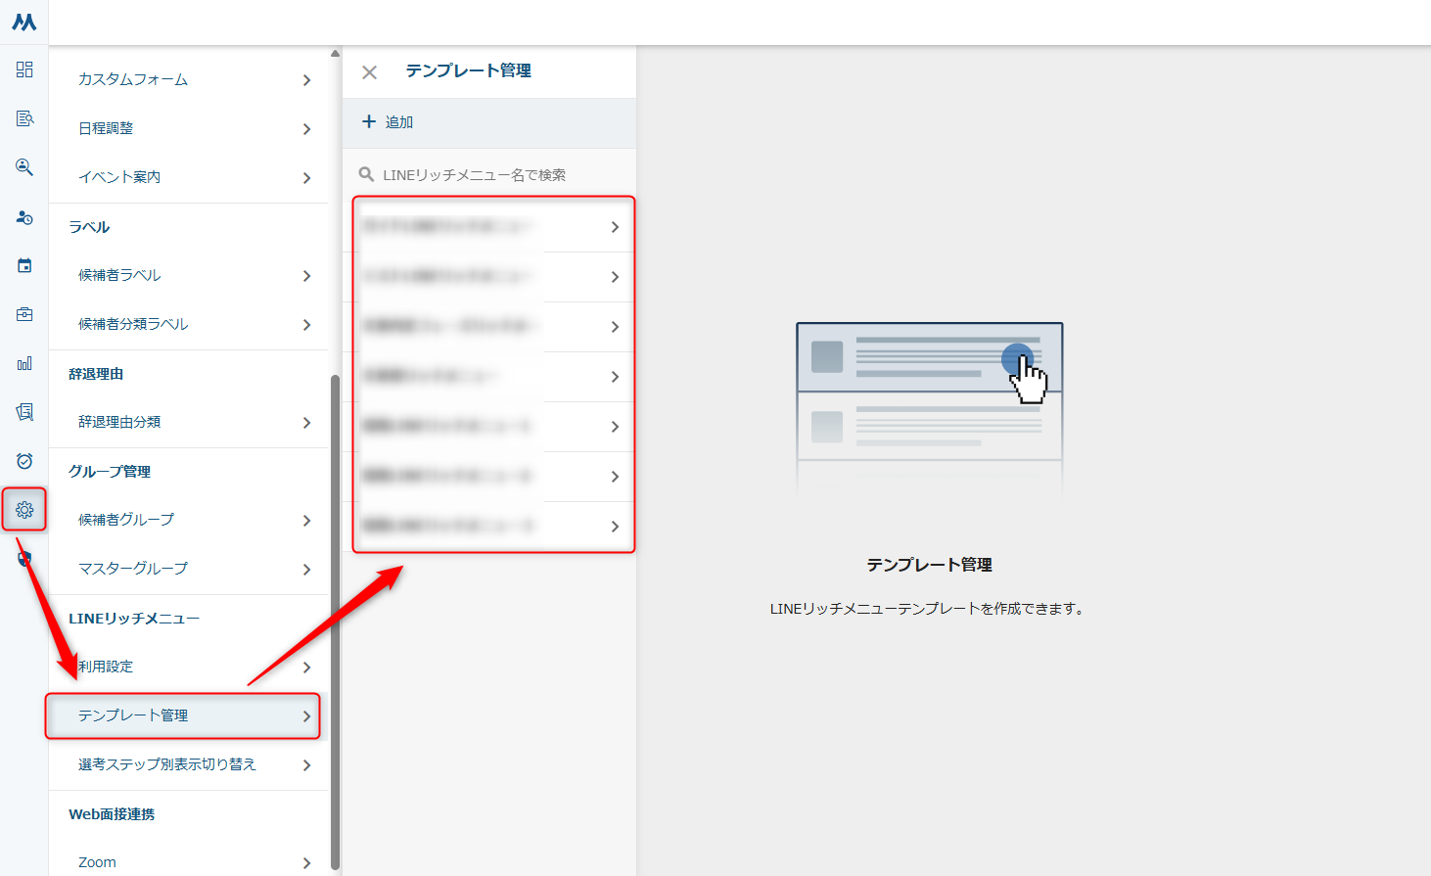Close the テンプレート管理 panel with X
Screen dimensions: 1431x876
click(x=369, y=72)
